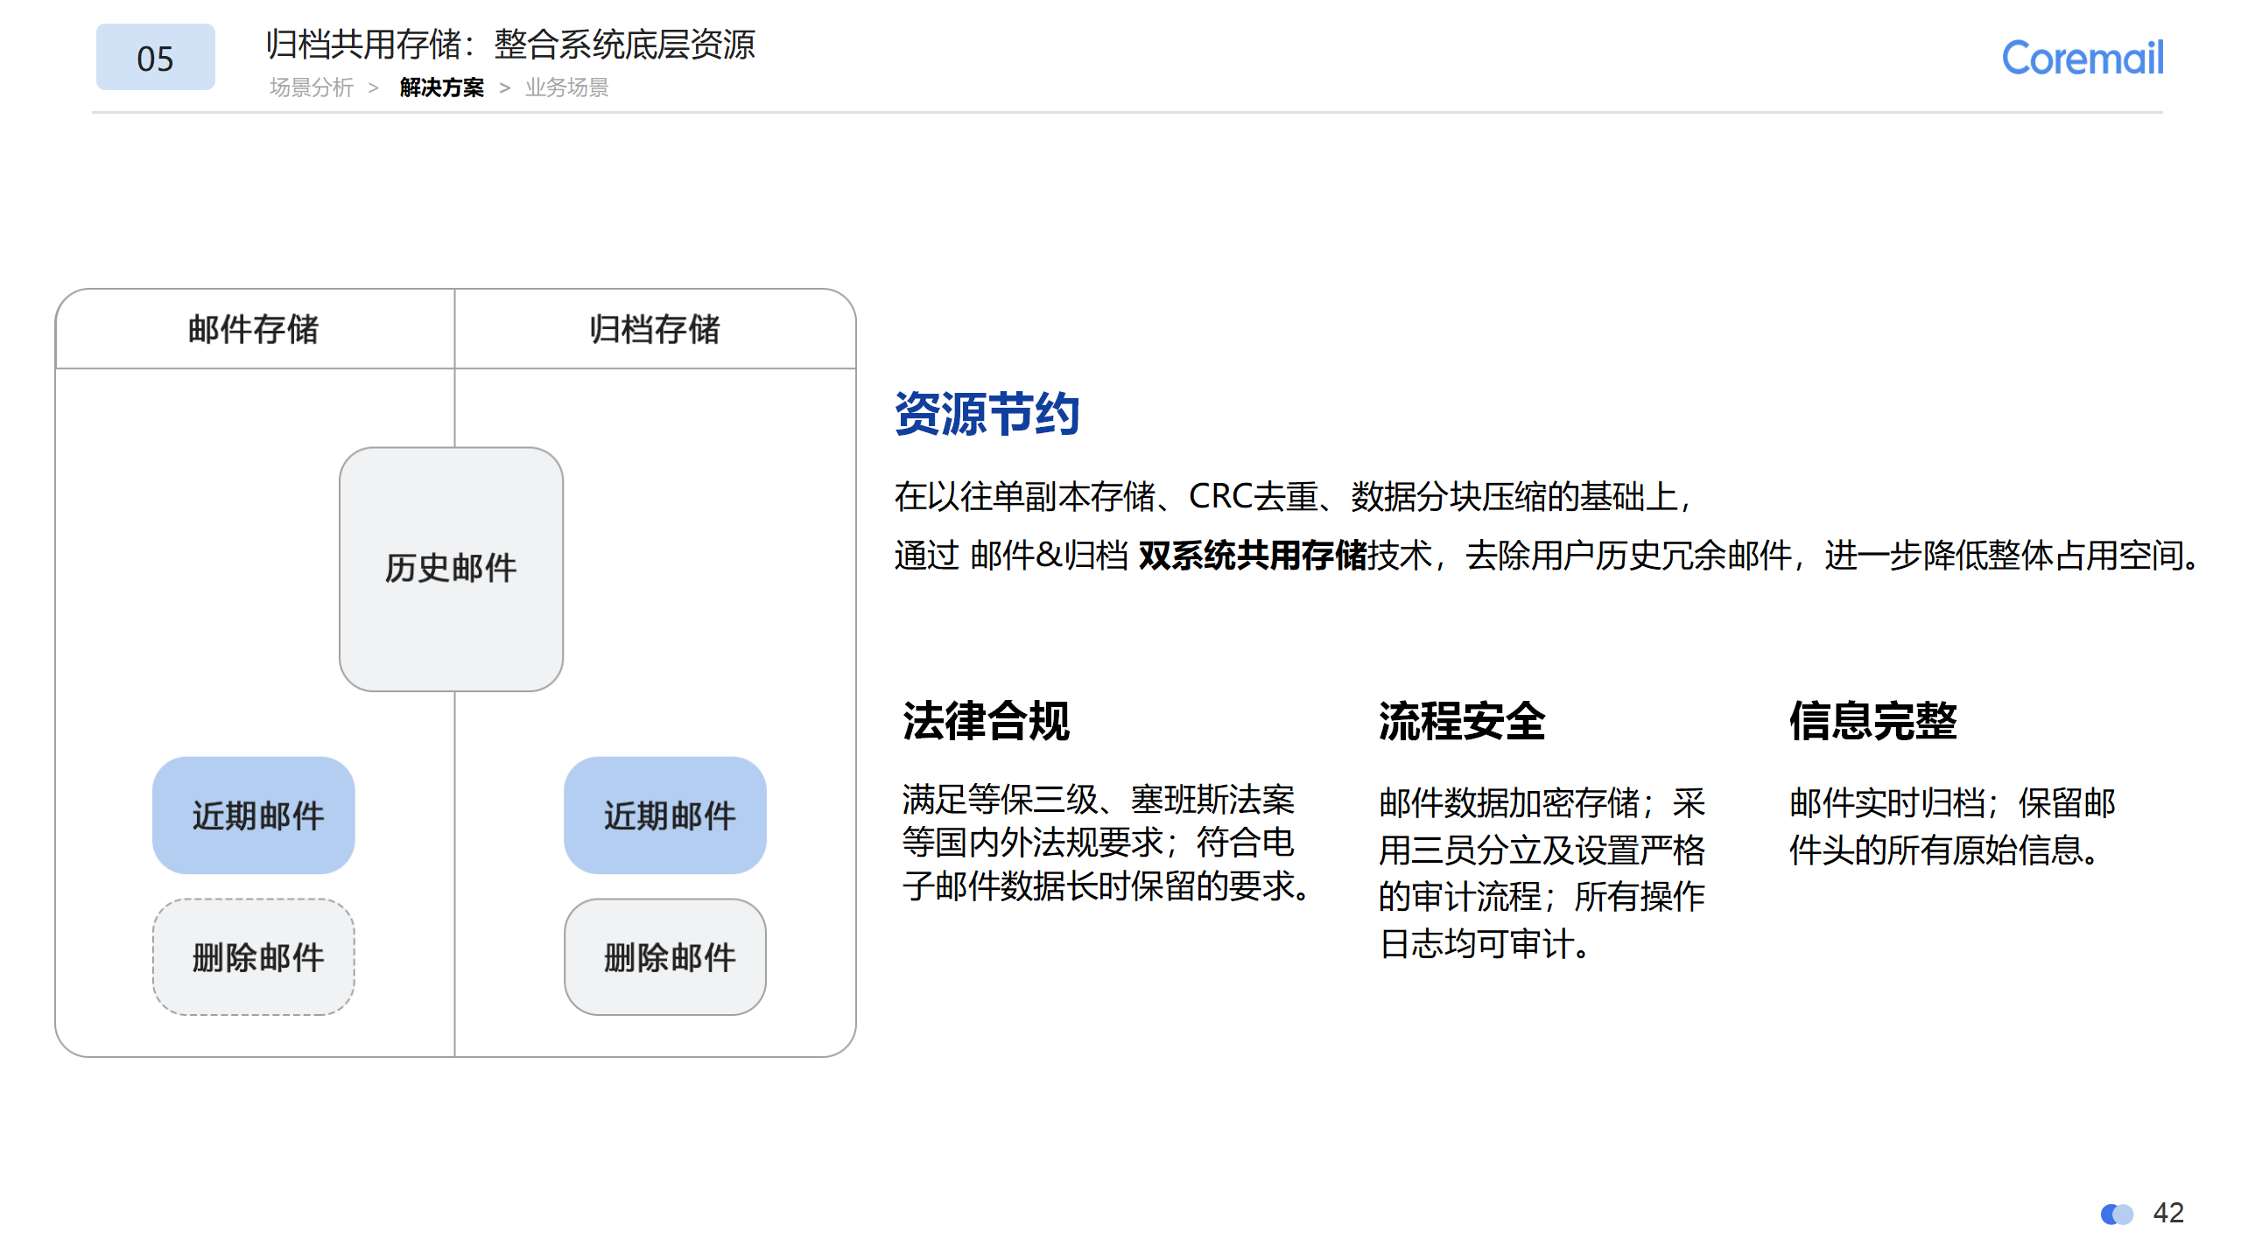This screenshot has height=1260, width=2241.
Task: Select the 场景分析 breadcrumb item
Action: point(311,87)
